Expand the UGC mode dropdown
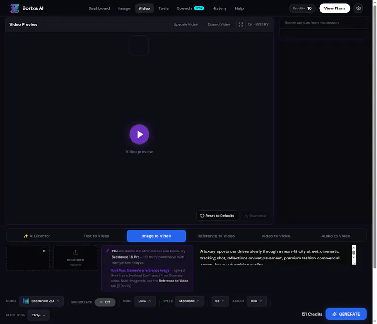377x324 pixels. 145,301
